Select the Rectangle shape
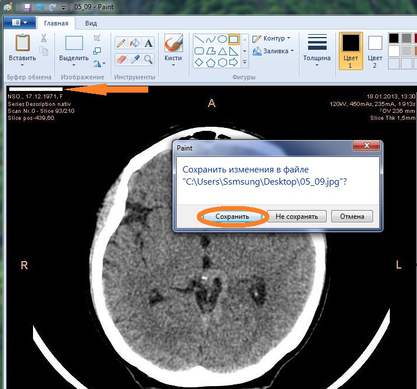 tap(234, 39)
